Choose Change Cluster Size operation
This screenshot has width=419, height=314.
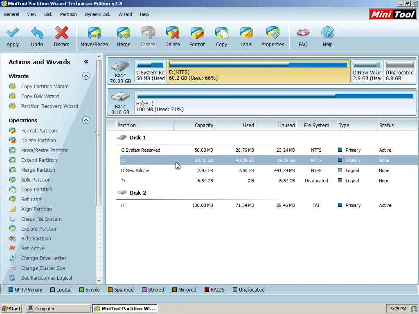click(43, 268)
